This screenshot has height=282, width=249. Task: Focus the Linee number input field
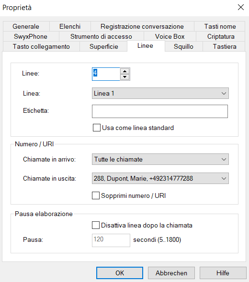point(106,74)
